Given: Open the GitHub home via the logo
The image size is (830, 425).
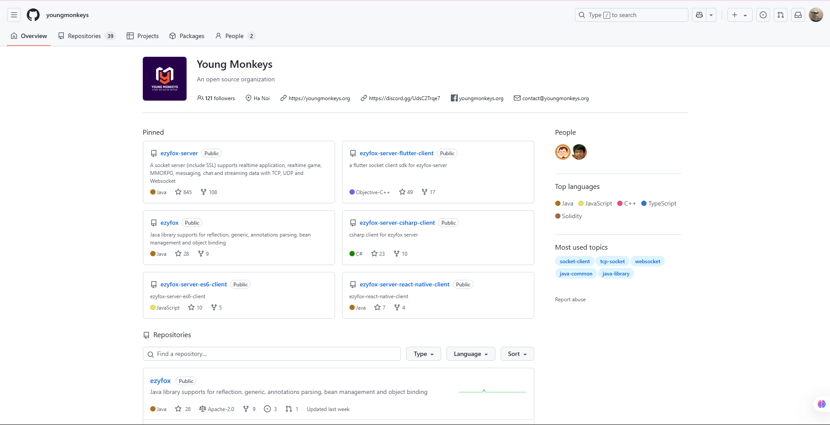Looking at the screenshot, I should pos(33,14).
